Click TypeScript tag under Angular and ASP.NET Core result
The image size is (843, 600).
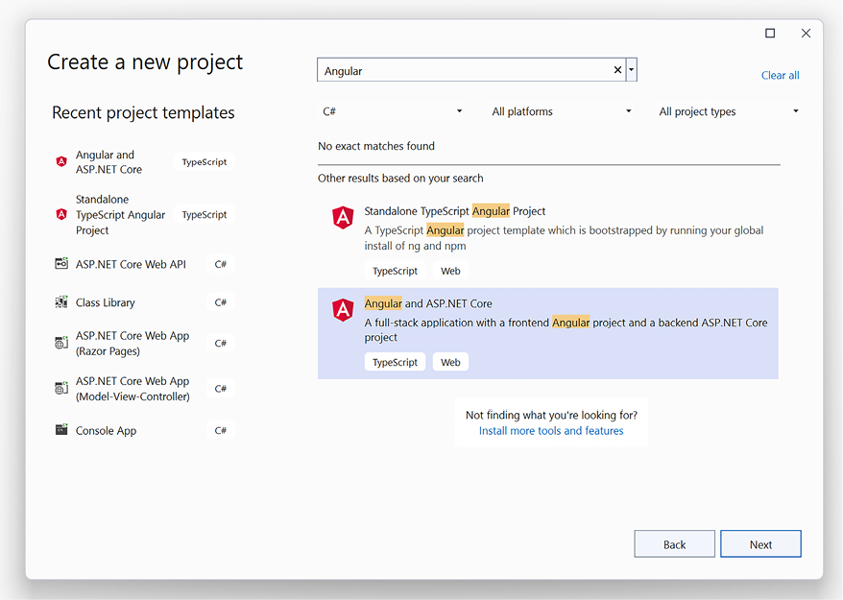[x=395, y=362]
